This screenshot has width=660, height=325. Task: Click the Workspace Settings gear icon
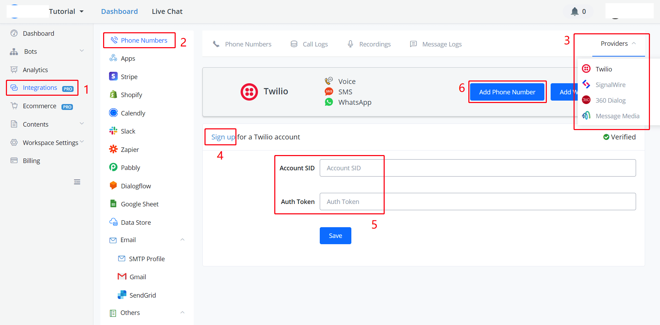14,143
